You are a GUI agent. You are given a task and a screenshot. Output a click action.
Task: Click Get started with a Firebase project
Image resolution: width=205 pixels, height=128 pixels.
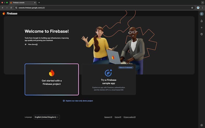[x=52, y=79]
